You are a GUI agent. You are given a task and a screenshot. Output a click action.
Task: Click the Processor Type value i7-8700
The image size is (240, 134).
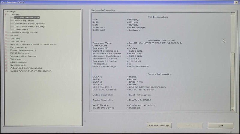155,43
